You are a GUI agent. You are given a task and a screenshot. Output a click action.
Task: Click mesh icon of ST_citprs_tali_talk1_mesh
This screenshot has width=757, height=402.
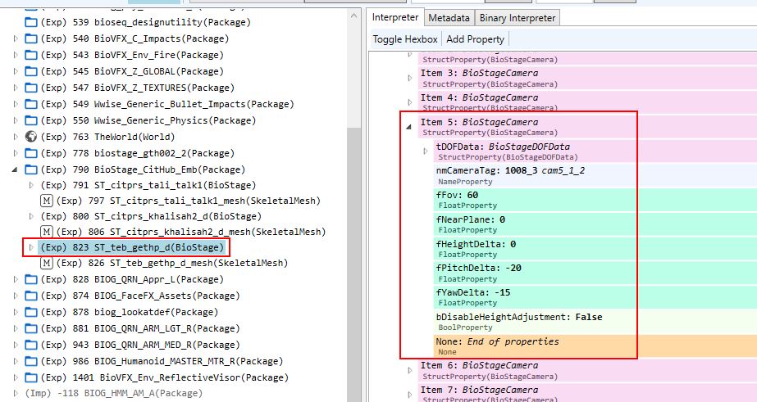[47, 201]
